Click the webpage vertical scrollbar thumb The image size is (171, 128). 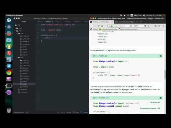click(x=165, y=74)
